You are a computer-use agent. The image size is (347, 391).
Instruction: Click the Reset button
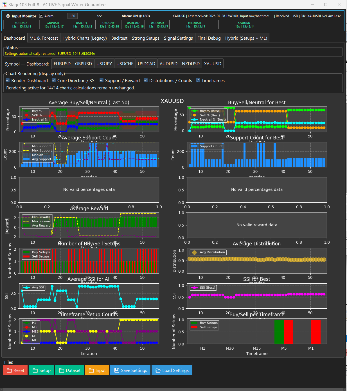[15, 370]
